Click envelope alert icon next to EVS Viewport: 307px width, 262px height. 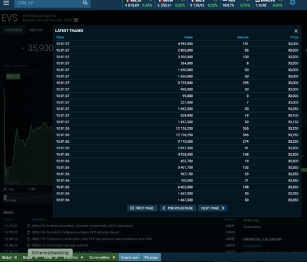[76, 20]
